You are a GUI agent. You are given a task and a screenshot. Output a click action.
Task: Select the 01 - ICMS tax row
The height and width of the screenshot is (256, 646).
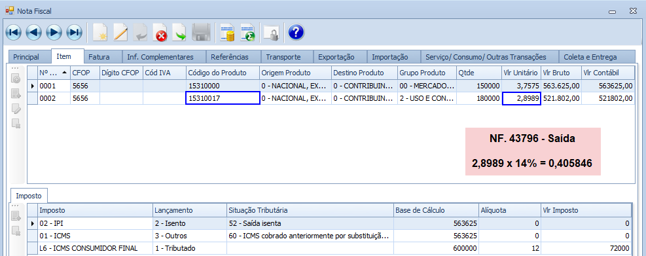[x=329, y=236]
